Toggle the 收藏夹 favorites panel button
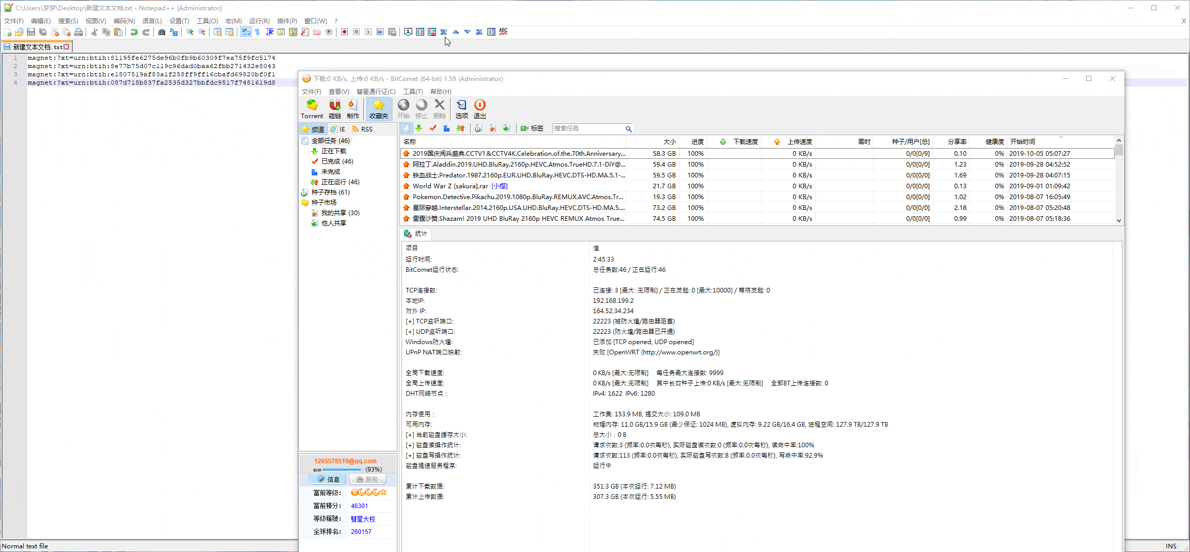Screen dimensions: 1190x552 [378, 109]
